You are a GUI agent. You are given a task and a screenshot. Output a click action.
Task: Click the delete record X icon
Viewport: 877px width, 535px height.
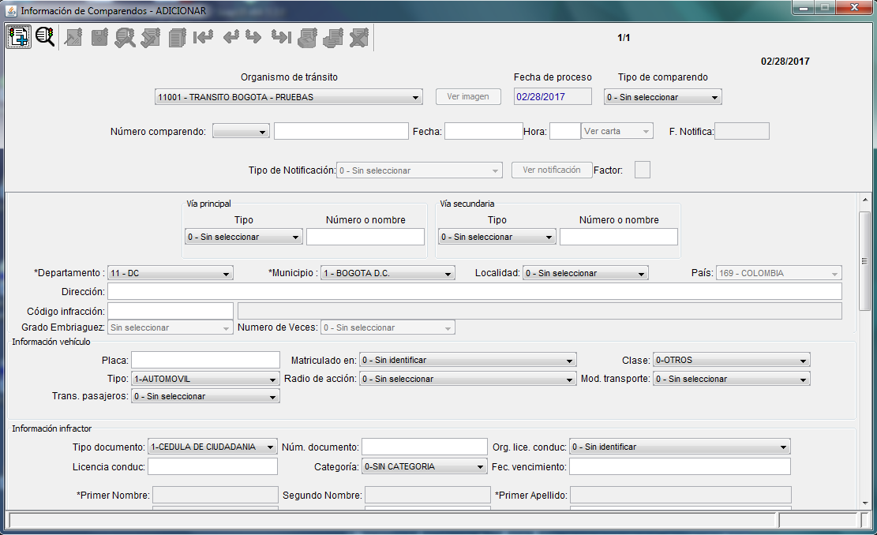click(359, 37)
